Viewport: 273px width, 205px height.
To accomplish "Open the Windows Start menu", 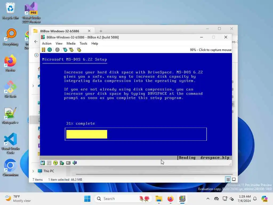I will coord(87,199).
